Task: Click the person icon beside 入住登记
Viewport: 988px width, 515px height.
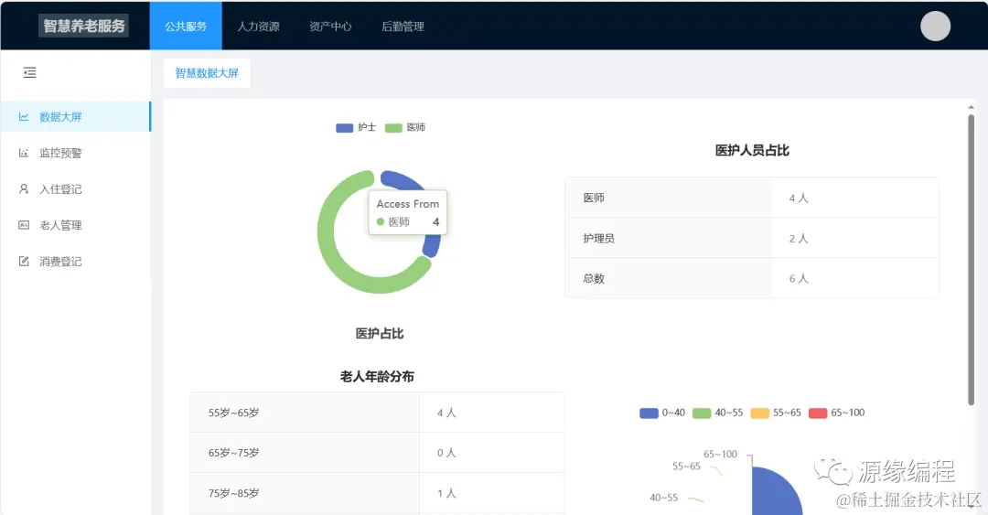Action: (x=23, y=188)
